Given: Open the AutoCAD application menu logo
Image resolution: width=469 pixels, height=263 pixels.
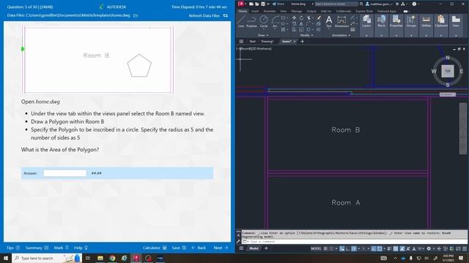Looking at the screenshot, I should pyautogui.click(x=241, y=4).
